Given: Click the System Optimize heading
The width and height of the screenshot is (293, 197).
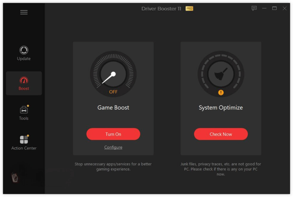Looking at the screenshot, I should point(221,108).
